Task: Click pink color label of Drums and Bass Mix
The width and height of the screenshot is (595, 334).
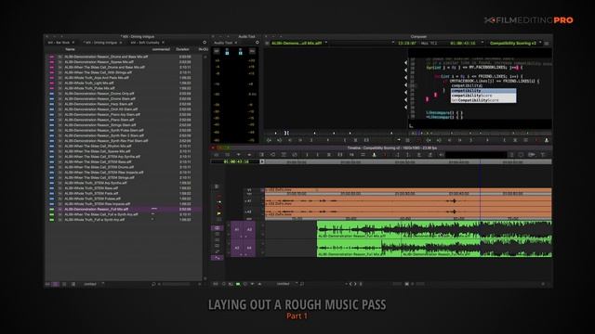Action: pyautogui.click(x=52, y=57)
